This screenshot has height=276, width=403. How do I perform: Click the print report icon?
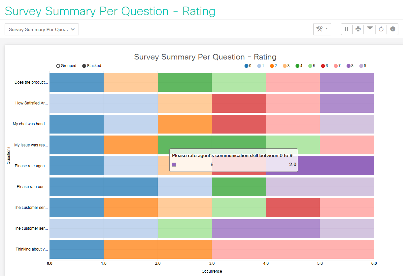click(x=358, y=29)
